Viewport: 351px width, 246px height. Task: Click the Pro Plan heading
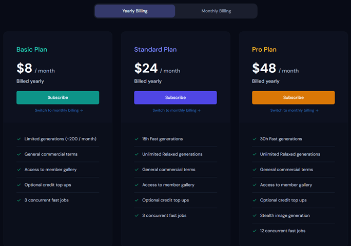[x=264, y=49]
